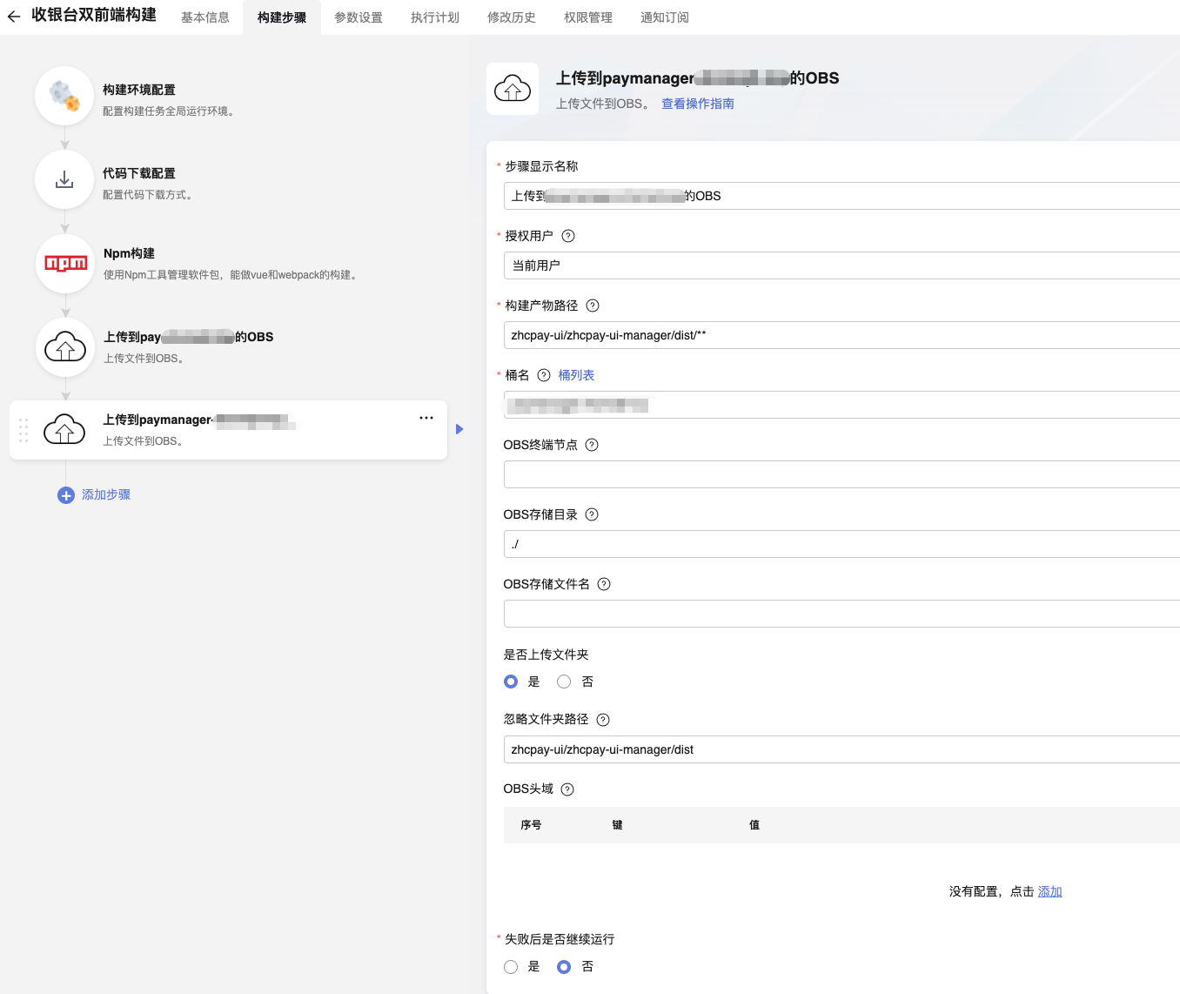Open the 通知订阅 tab
Image resolution: width=1180 pixels, height=994 pixels.
pyautogui.click(x=665, y=17)
